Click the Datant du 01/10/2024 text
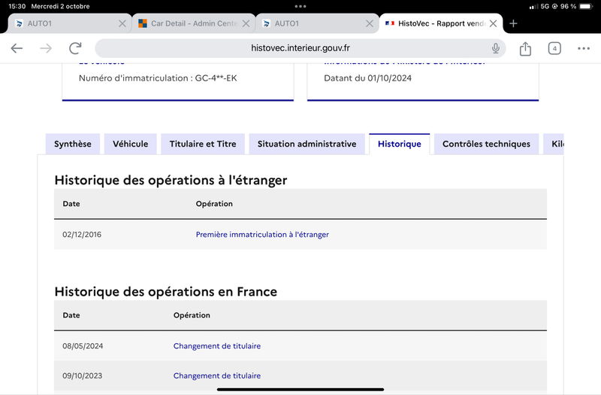 [x=367, y=78]
